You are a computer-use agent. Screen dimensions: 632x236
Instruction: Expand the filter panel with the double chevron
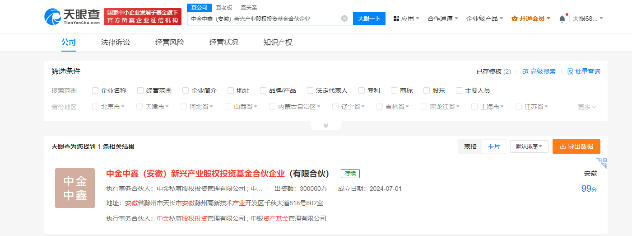pos(326,125)
